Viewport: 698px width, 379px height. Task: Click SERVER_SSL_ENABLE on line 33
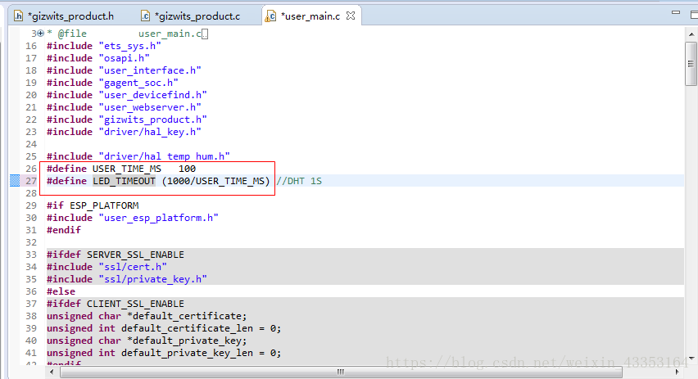[x=135, y=255]
